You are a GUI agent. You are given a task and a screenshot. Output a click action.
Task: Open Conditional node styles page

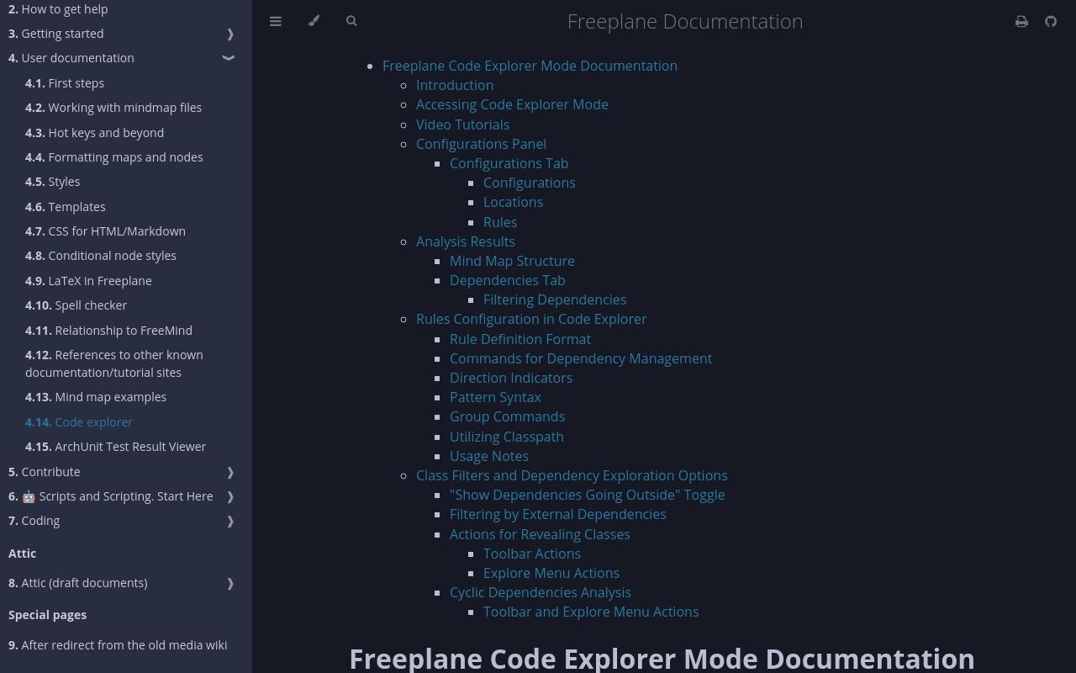tap(101, 256)
